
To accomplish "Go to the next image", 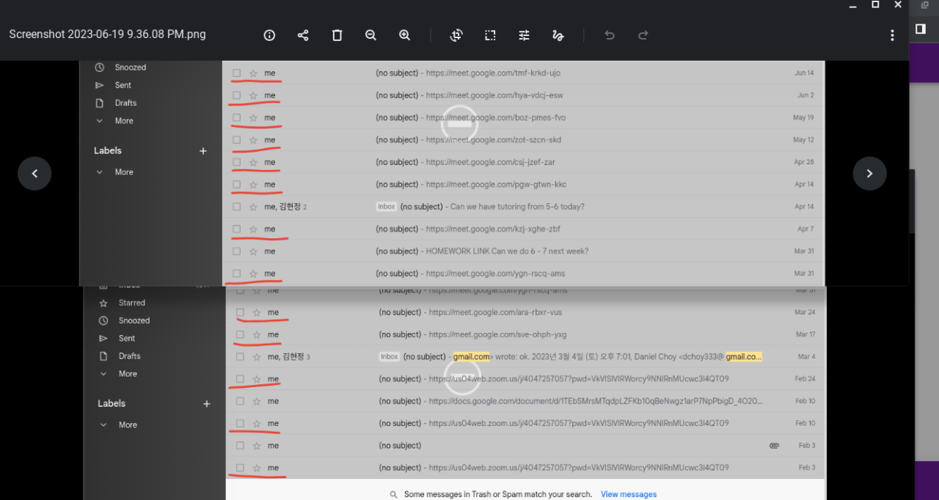I will [x=869, y=174].
